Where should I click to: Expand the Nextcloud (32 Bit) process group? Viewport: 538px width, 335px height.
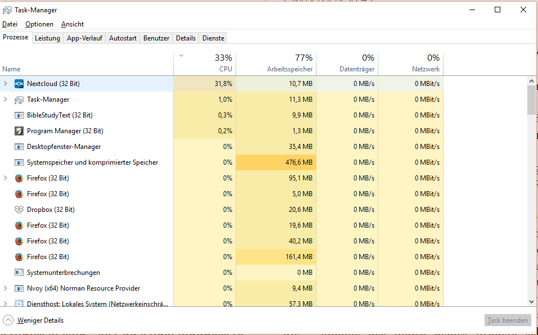point(6,83)
